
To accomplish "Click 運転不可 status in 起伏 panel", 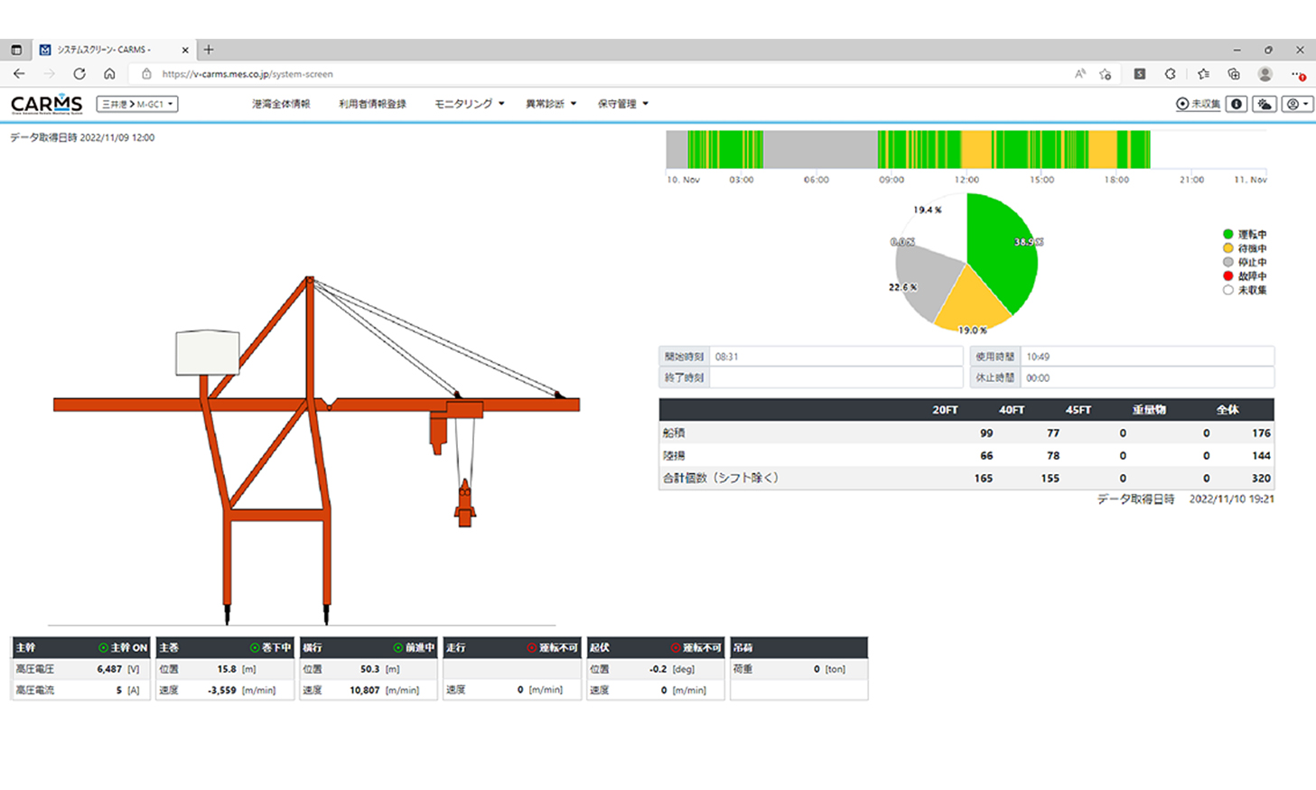I will [695, 647].
